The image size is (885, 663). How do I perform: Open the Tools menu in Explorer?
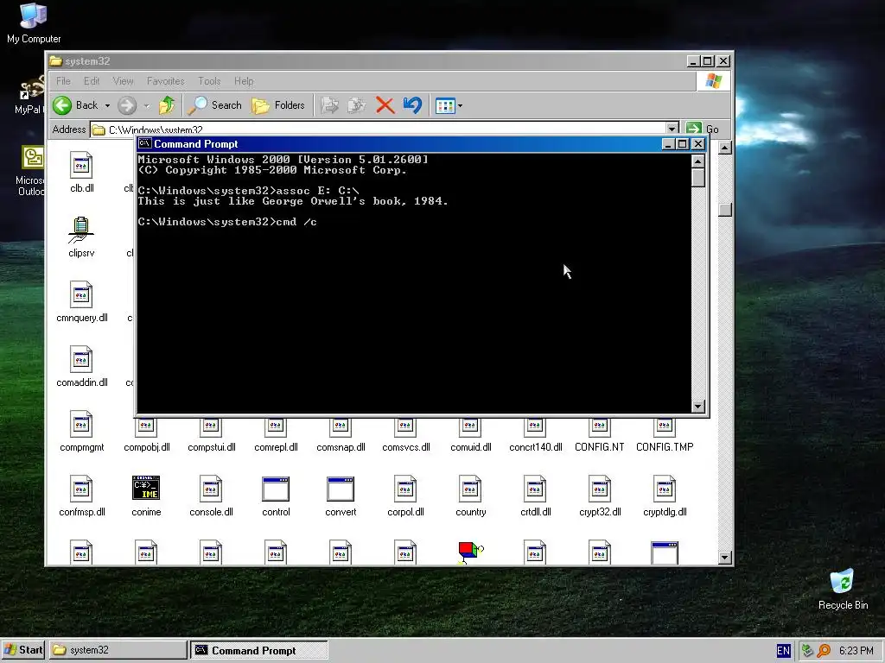[209, 81]
